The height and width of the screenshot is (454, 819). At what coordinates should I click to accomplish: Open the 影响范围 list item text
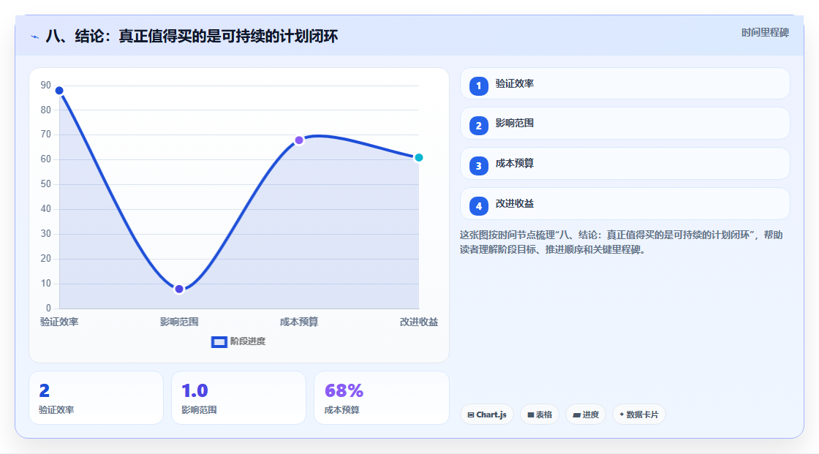click(x=515, y=124)
